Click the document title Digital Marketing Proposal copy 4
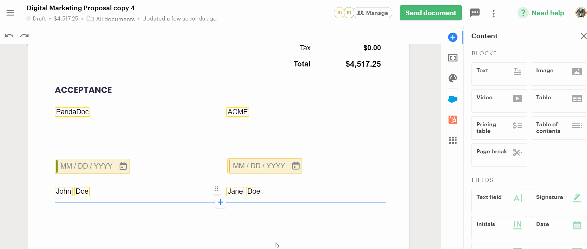 click(x=81, y=8)
